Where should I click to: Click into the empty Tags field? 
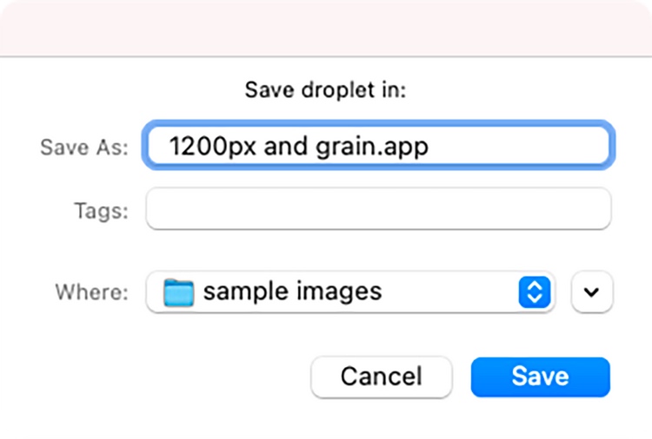tap(378, 210)
